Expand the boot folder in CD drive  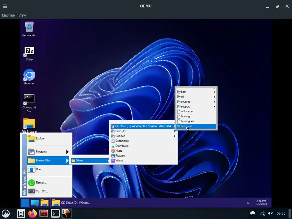196,92
